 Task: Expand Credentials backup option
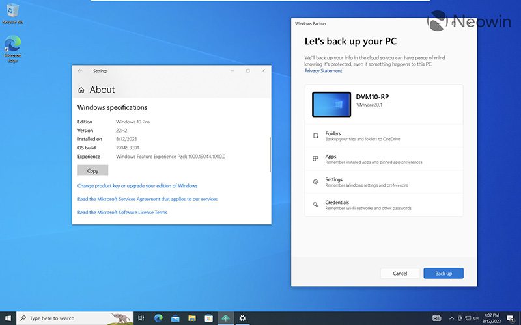pos(384,205)
